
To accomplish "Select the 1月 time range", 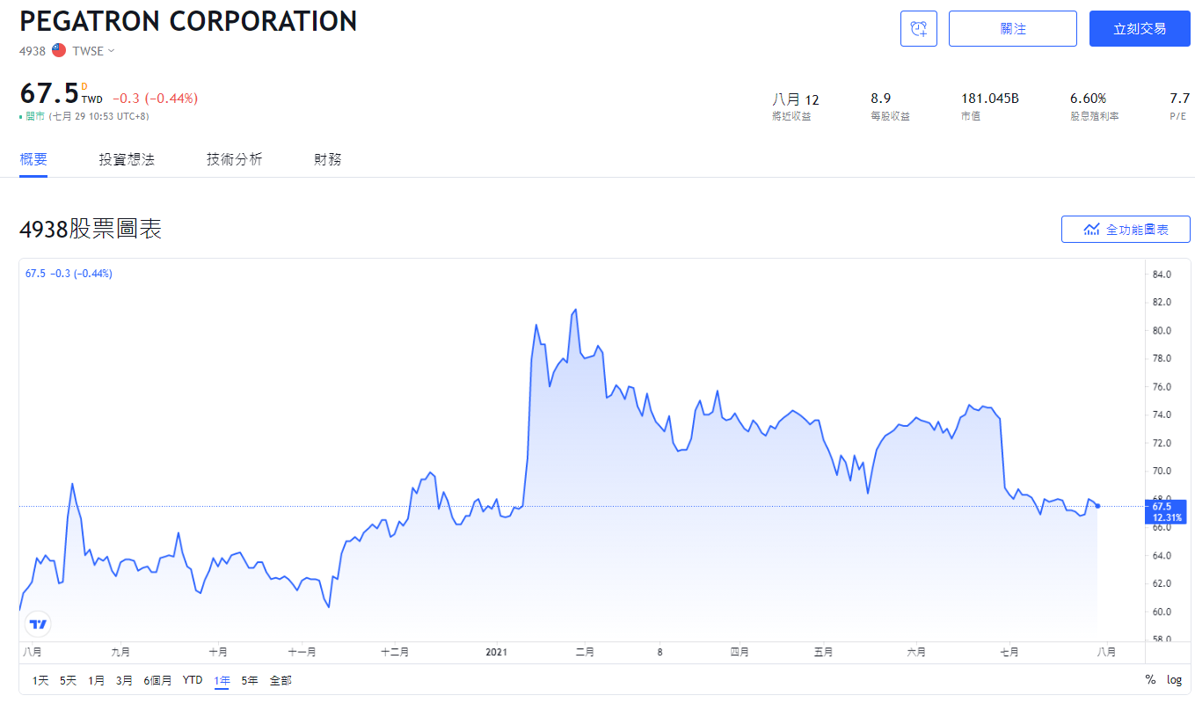I will (x=97, y=680).
